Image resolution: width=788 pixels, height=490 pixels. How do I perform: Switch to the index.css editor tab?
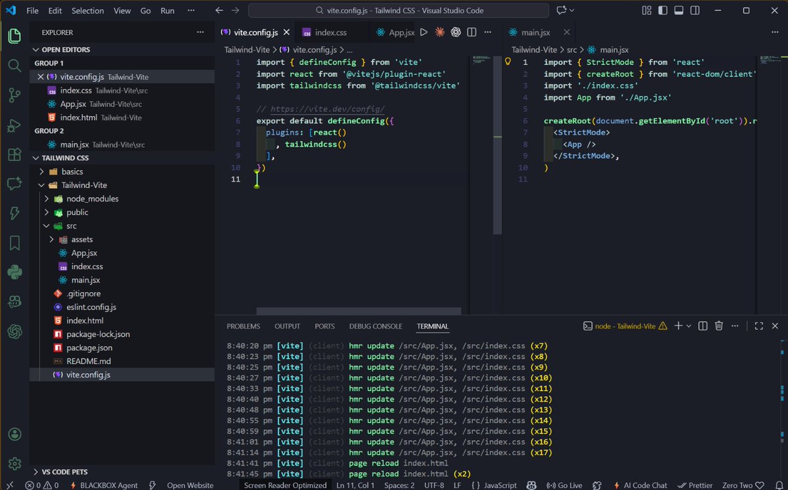point(330,32)
